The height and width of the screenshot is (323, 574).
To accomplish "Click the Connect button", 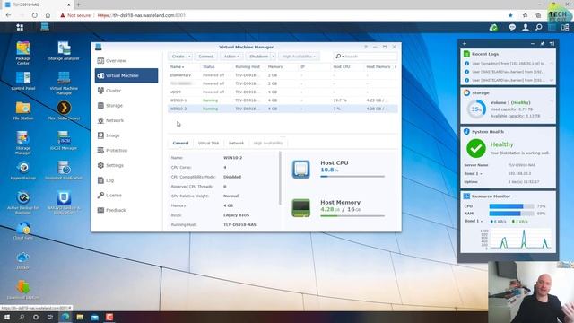I will coord(205,57).
